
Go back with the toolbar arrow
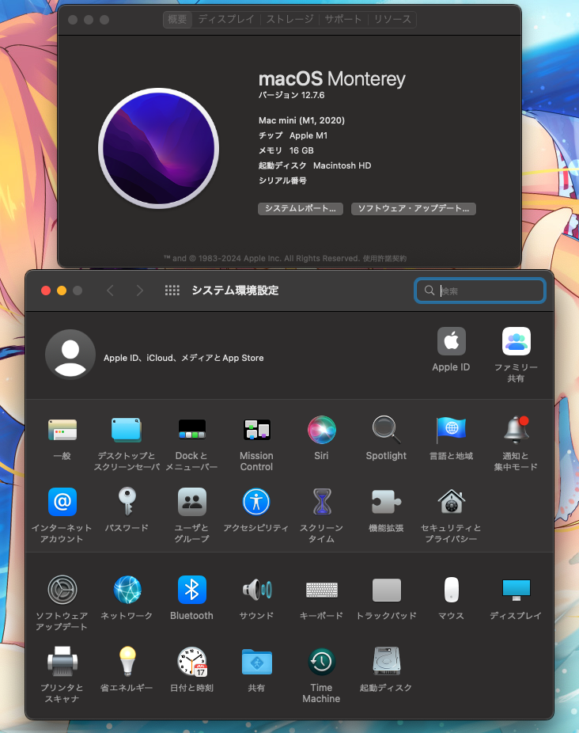click(x=110, y=291)
